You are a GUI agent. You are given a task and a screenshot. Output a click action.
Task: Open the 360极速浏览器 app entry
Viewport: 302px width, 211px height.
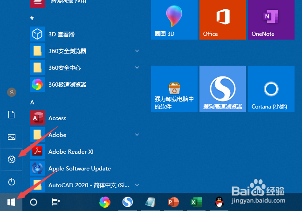pyautogui.click(x=86, y=84)
